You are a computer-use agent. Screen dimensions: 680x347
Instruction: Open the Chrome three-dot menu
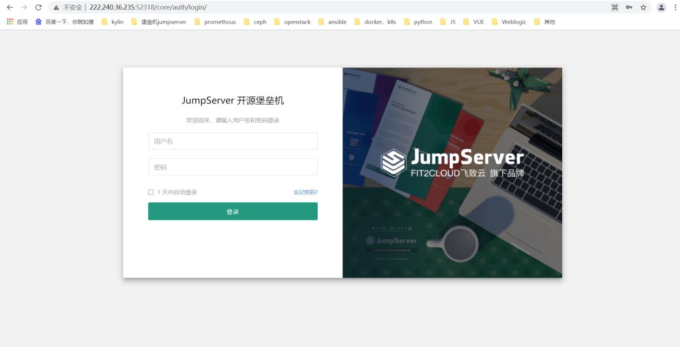click(x=675, y=7)
